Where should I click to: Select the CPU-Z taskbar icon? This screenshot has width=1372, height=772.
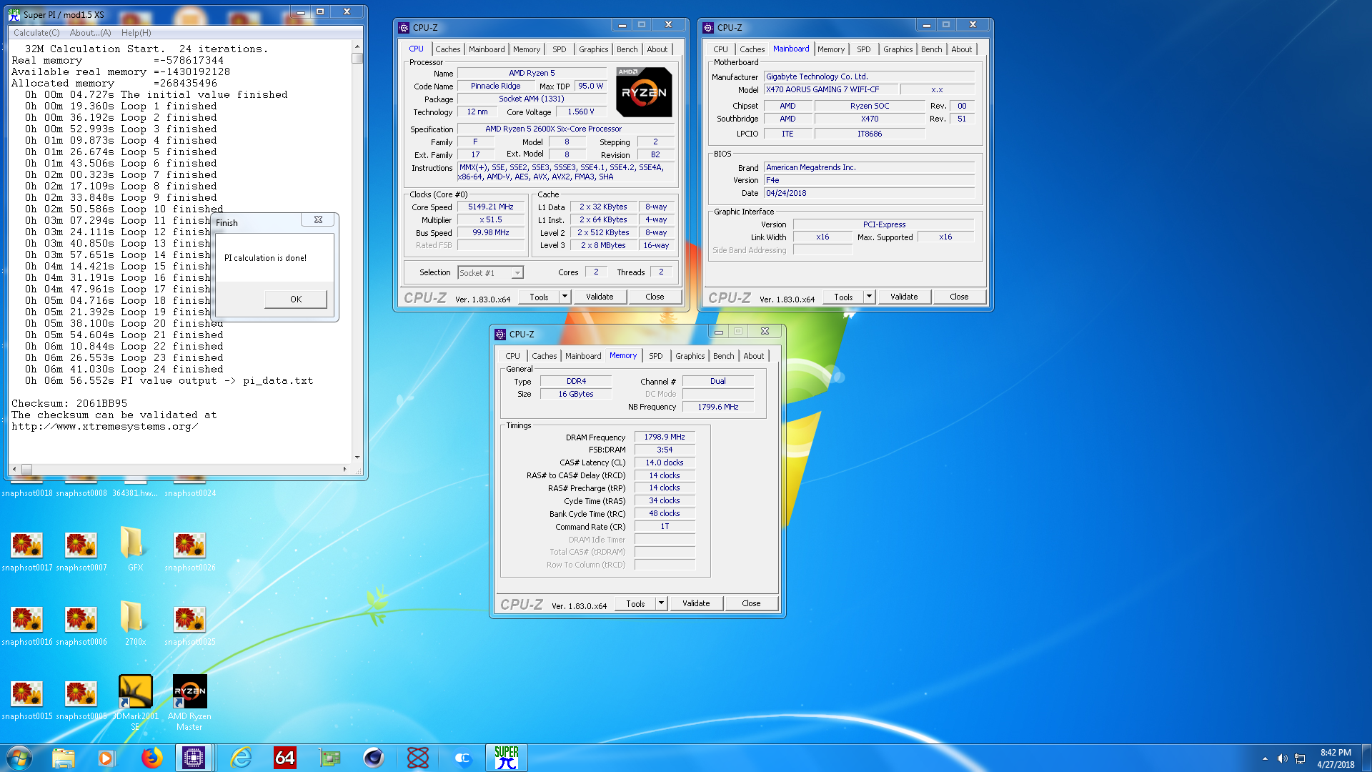pos(194,758)
